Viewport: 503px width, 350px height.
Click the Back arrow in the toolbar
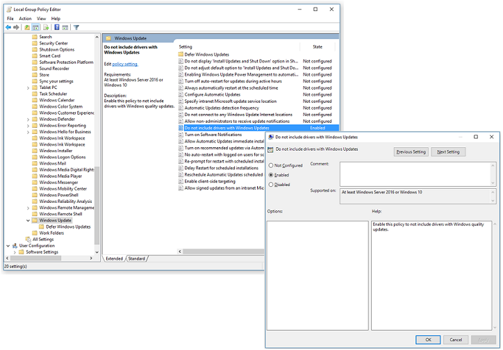[8, 27]
